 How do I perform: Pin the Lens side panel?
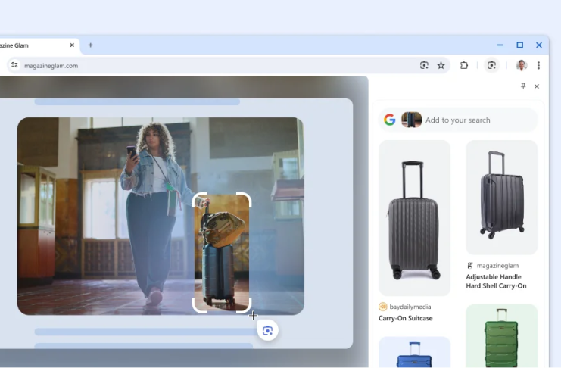(x=522, y=86)
